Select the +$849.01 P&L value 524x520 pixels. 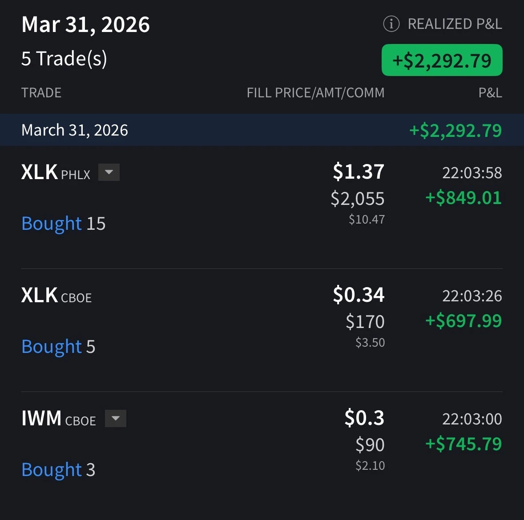pyautogui.click(x=464, y=198)
